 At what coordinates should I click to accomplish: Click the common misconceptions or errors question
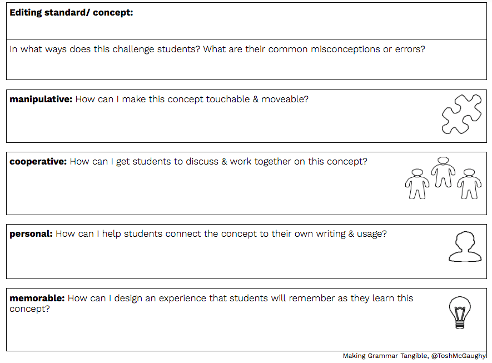[x=217, y=49]
